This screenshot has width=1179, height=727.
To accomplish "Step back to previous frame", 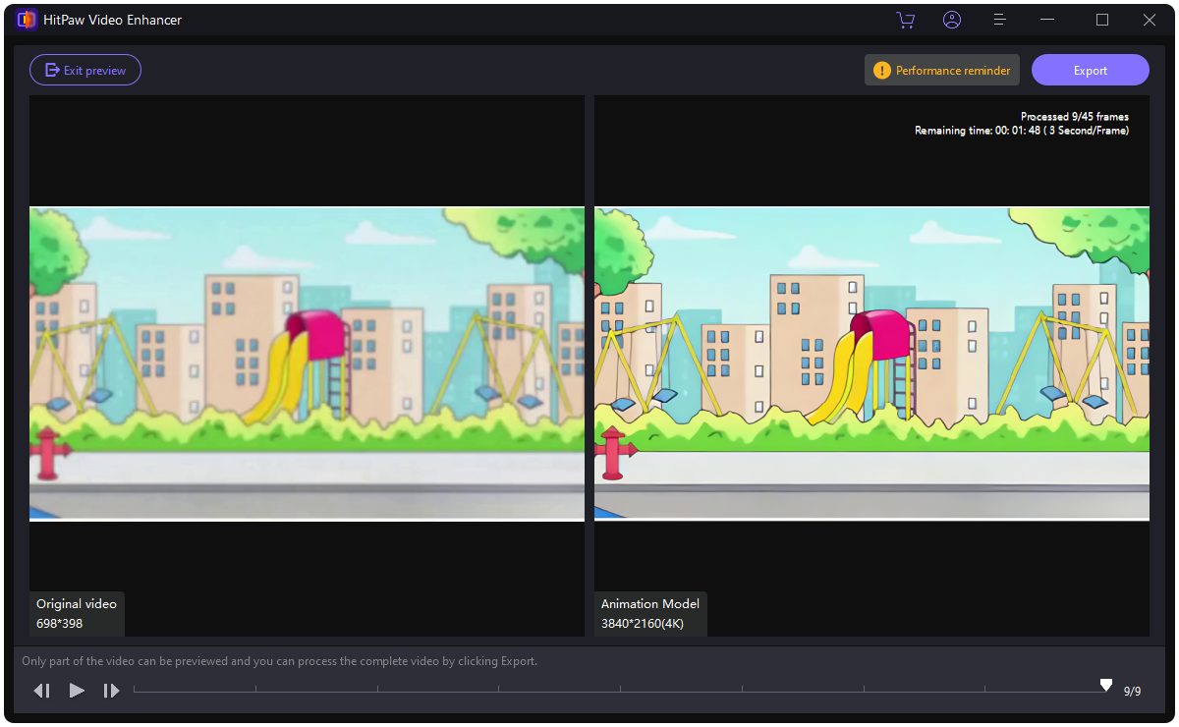I will click(41, 691).
